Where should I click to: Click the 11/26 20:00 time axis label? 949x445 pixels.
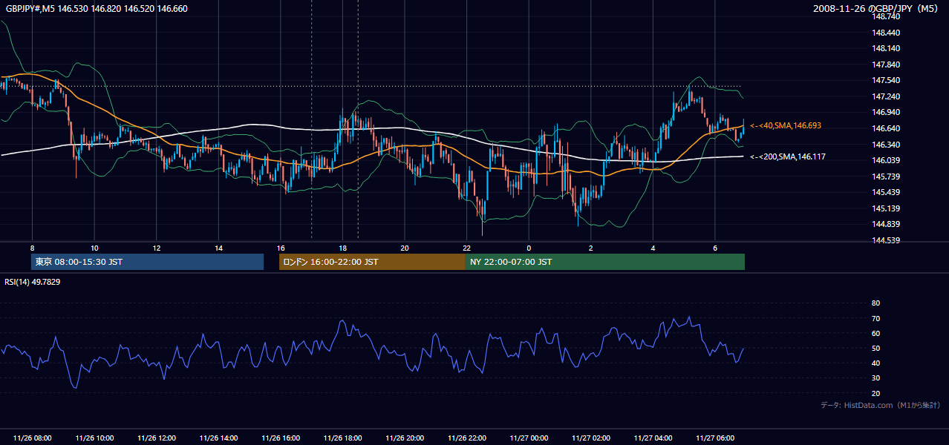(x=405, y=438)
